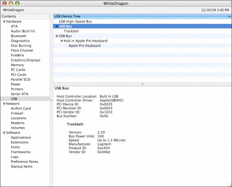Collapse the highlighted USB Bus disclosure triangle
Screen dimensions: 232x187
[57, 26]
